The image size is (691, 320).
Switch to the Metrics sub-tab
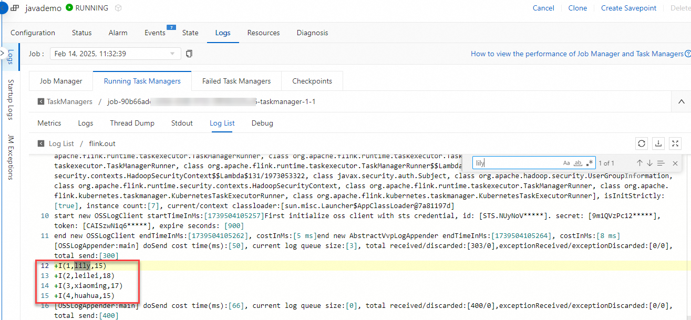click(49, 123)
